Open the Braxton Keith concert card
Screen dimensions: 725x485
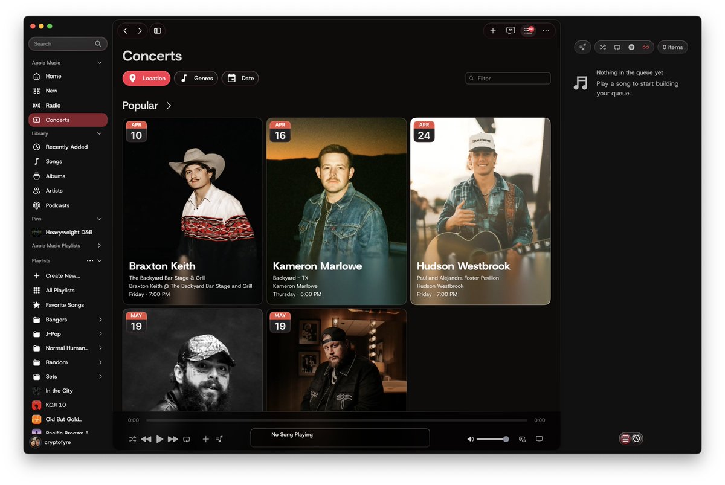(193, 211)
